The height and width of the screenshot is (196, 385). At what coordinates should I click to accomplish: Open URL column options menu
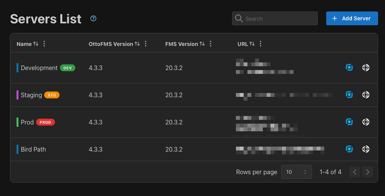pos(261,44)
